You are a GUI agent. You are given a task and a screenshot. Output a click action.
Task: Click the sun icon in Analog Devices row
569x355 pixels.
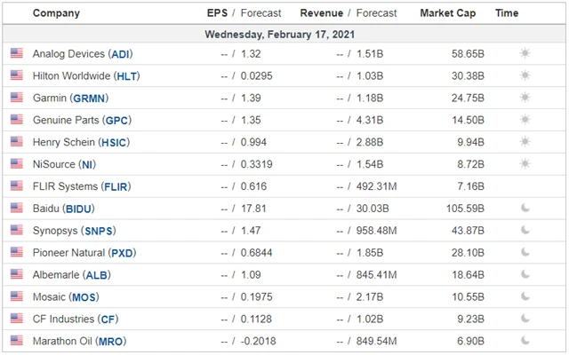point(525,53)
